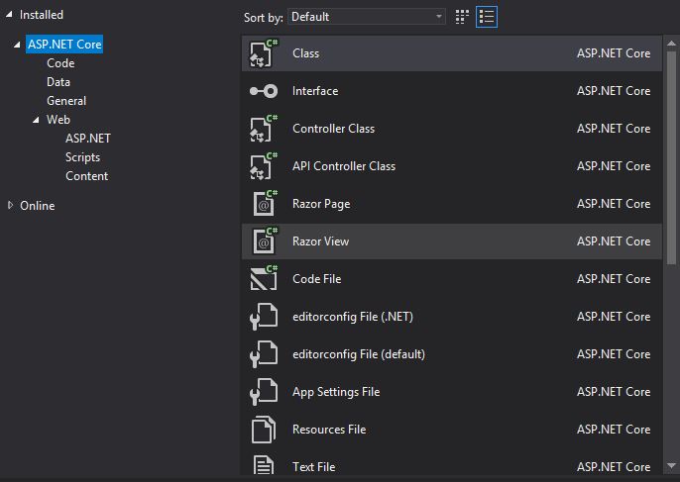
Task: Click the API Controller Class icon
Action: [x=264, y=166]
